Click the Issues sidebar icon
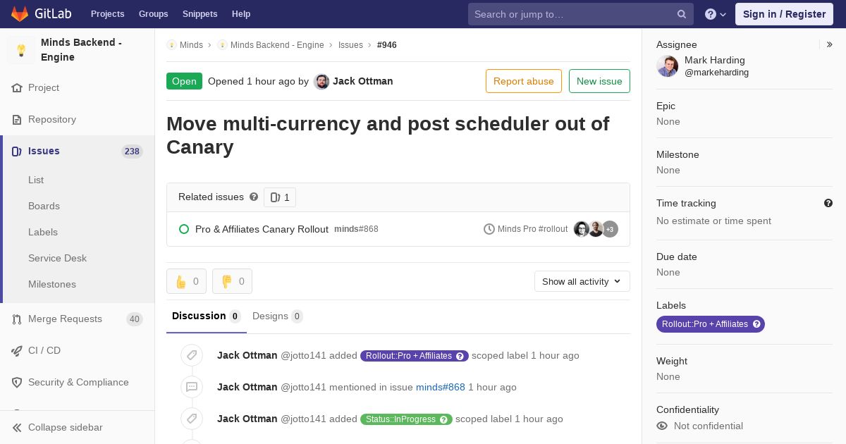 [17, 152]
